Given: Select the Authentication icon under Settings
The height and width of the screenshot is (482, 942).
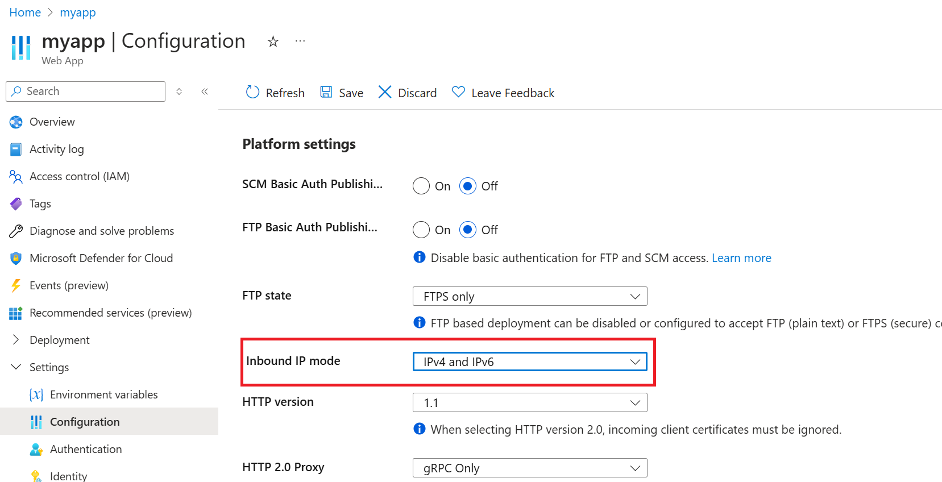Looking at the screenshot, I should point(36,449).
